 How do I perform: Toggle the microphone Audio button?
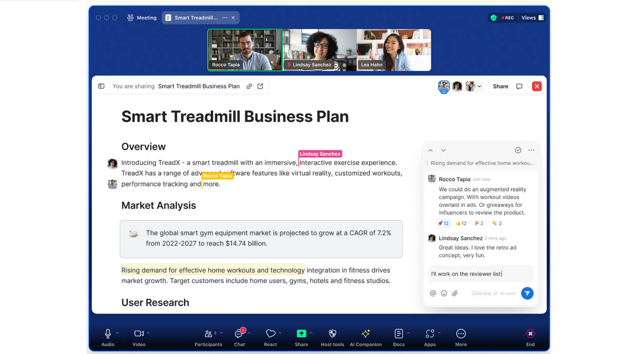(108, 334)
